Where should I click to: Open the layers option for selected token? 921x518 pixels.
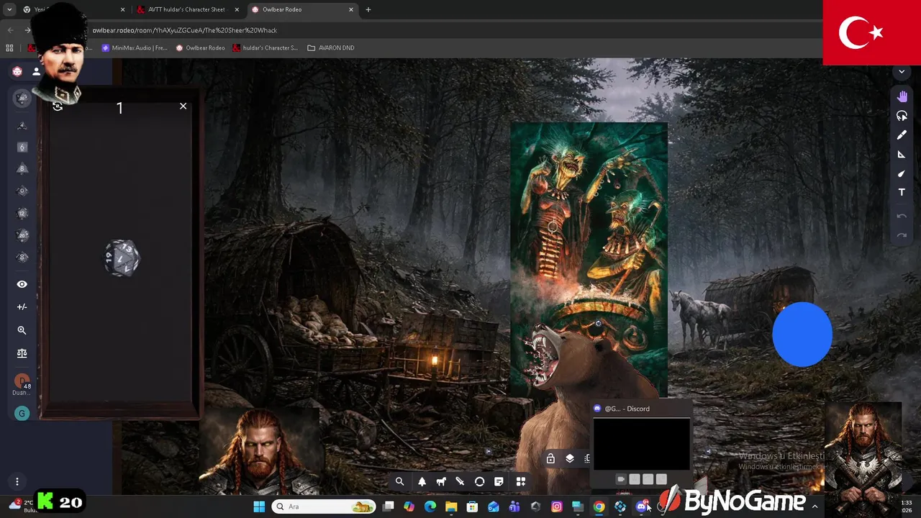point(570,458)
